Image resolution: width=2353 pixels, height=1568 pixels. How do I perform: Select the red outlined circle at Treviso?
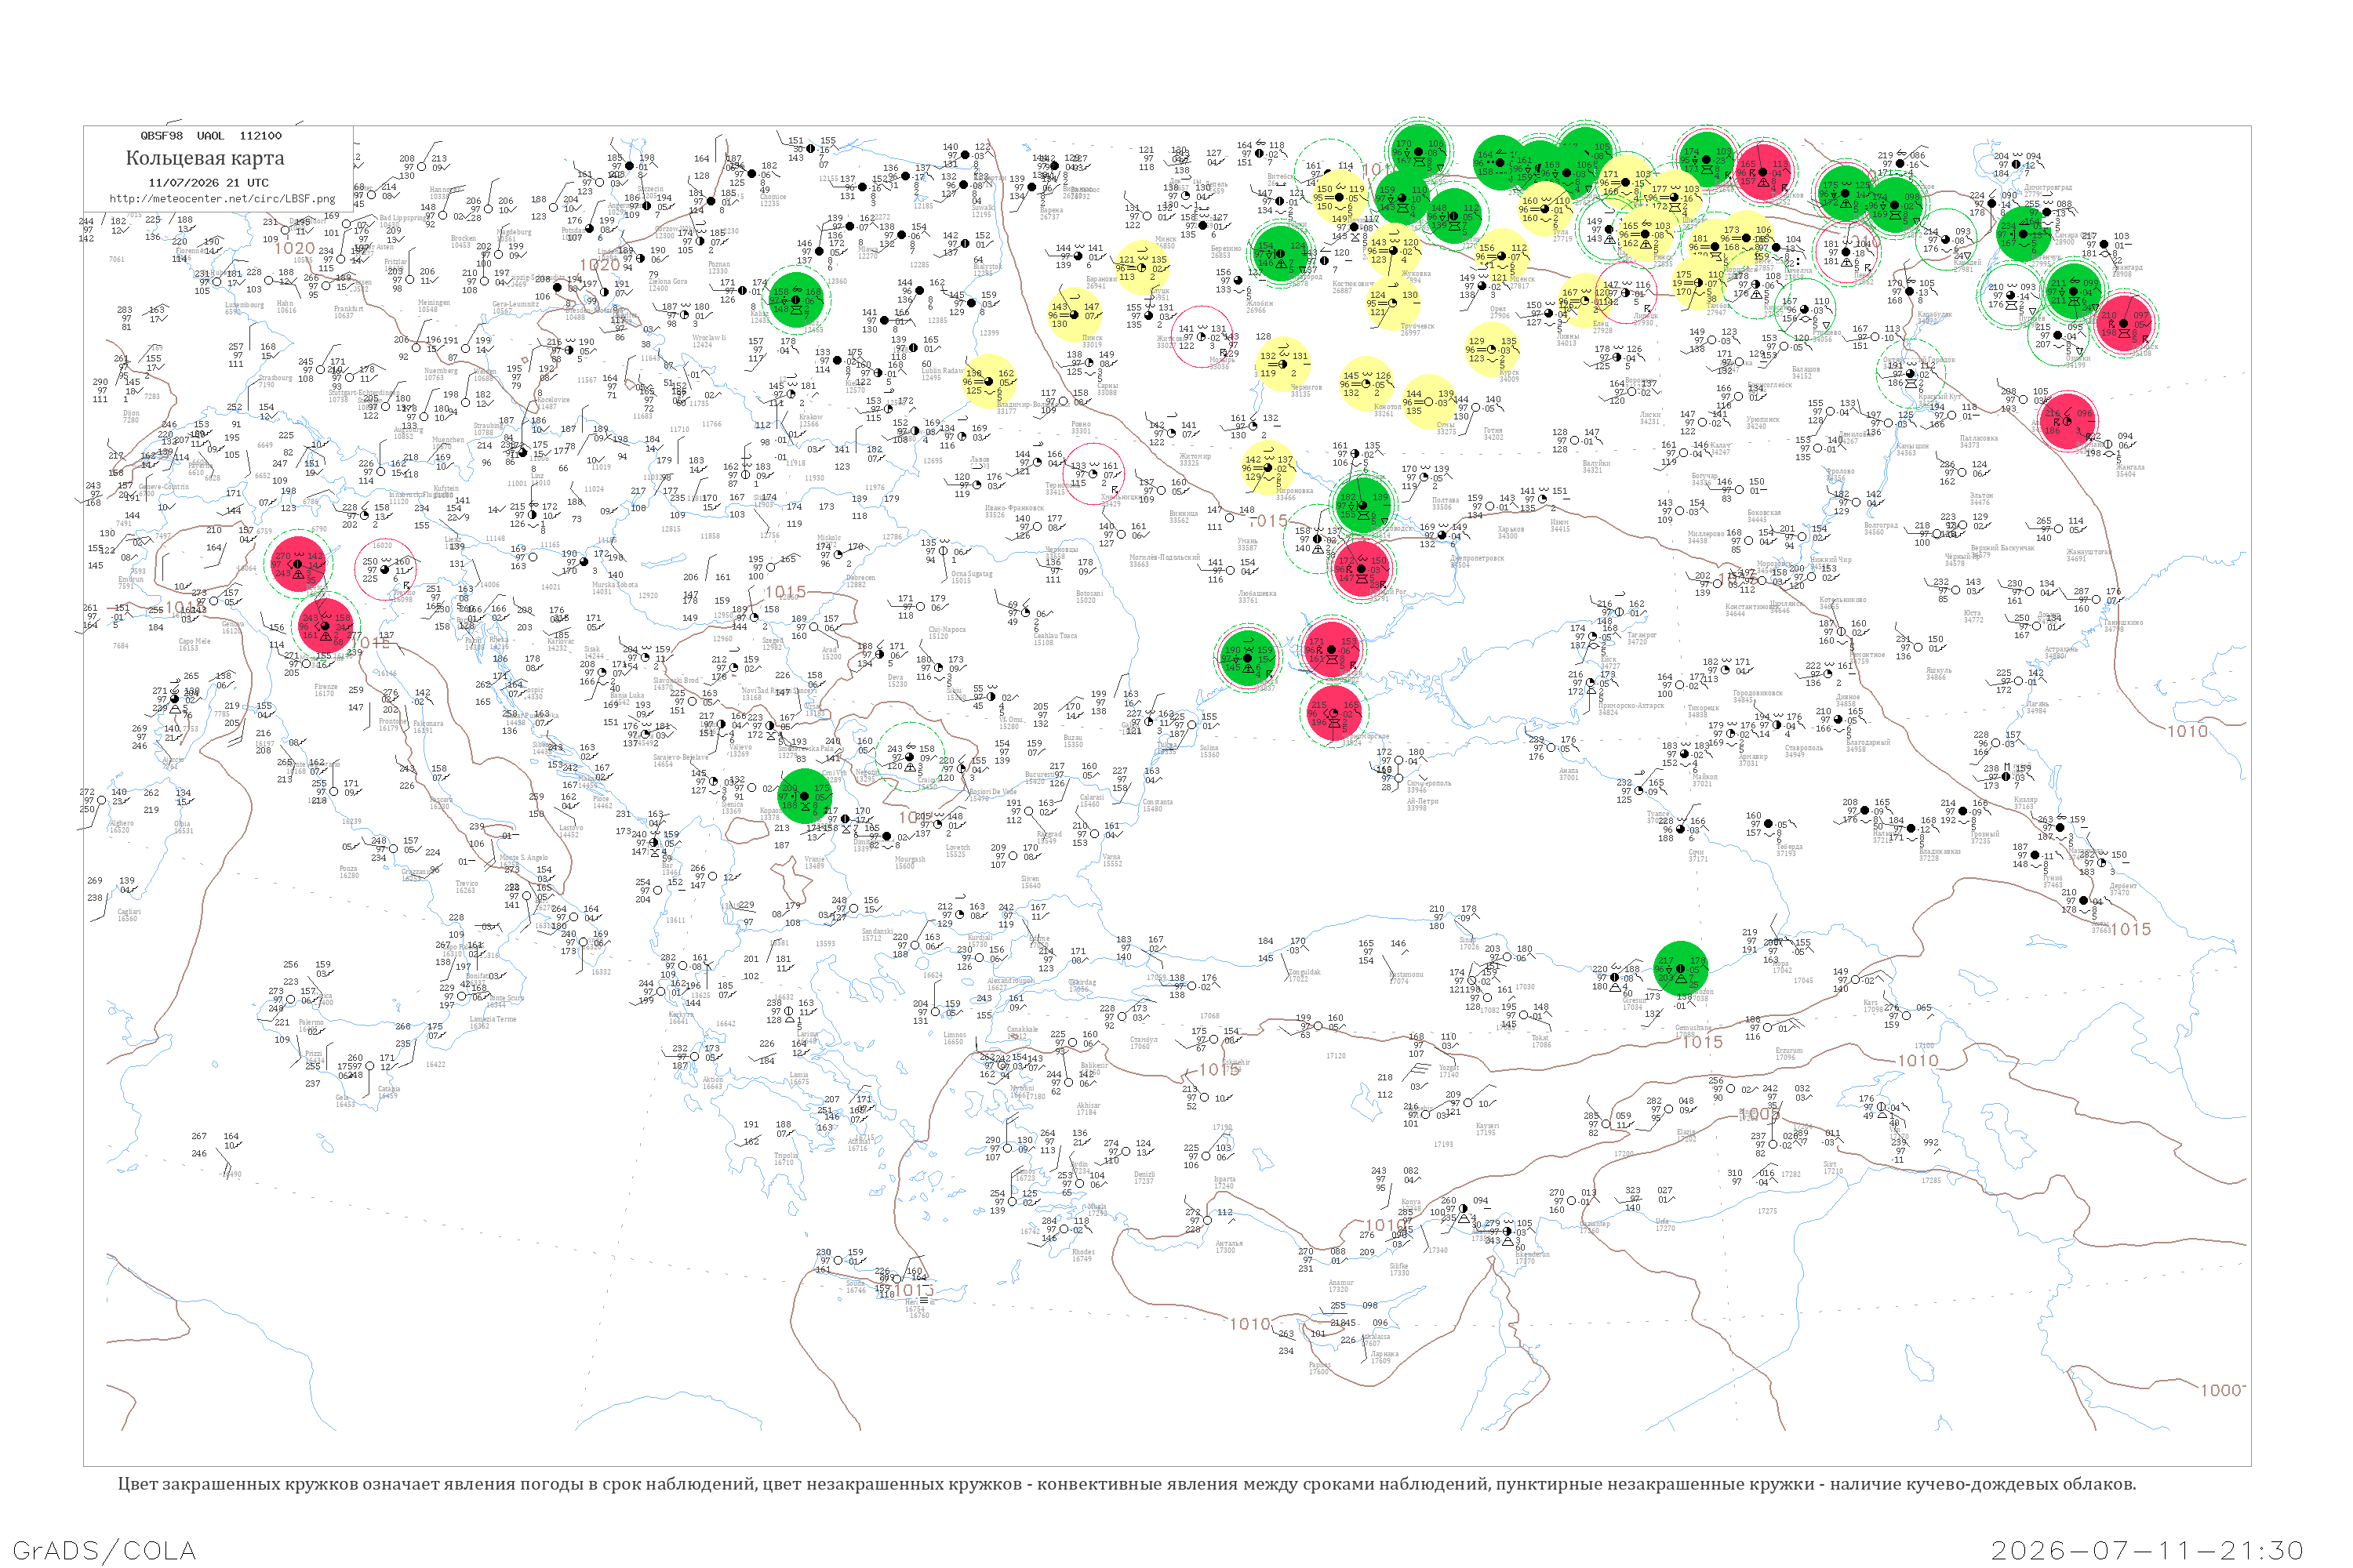coord(386,570)
